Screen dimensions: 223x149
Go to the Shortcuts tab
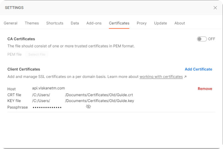[x=55, y=23]
